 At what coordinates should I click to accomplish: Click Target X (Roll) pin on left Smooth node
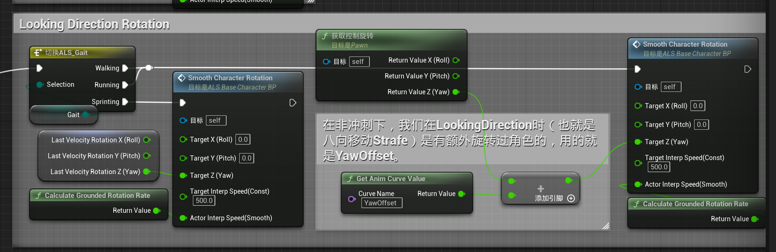click(183, 140)
